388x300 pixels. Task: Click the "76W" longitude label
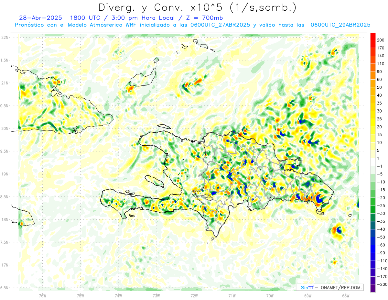42,295
